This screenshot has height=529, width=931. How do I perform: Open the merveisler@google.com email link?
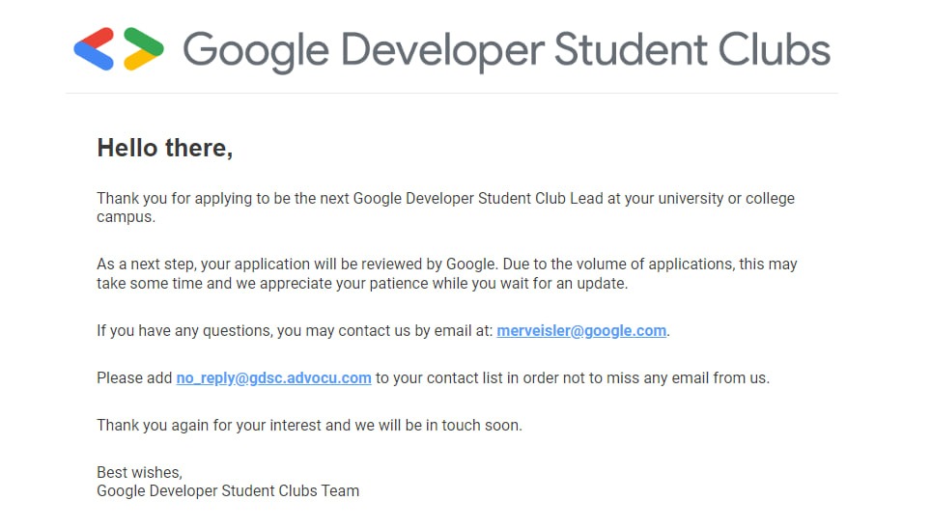click(x=581, y=331)
